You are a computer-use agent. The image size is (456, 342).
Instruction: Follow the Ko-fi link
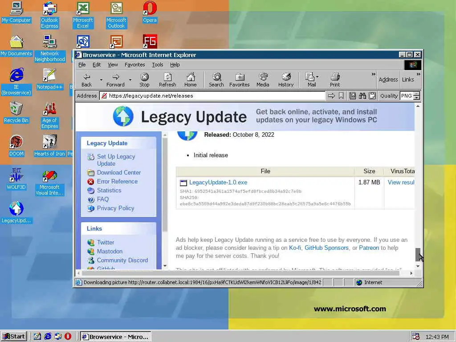pos(295,248)
